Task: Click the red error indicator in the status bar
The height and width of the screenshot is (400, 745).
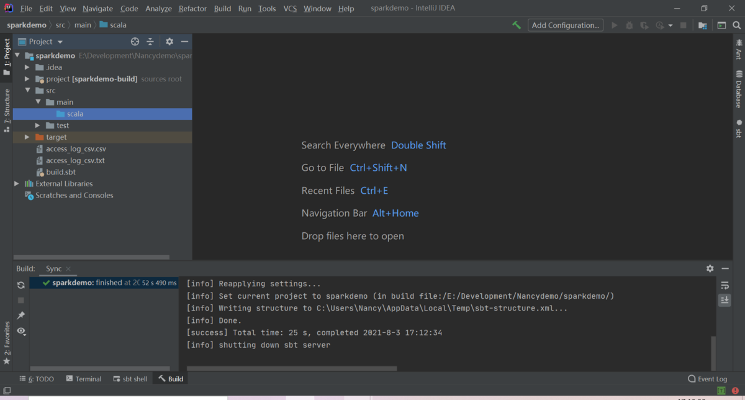Action: (x=735, y=391)
